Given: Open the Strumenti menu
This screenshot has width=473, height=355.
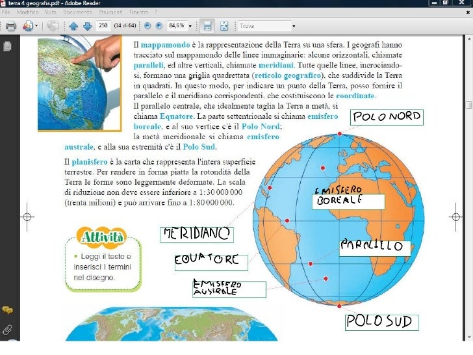Looking at the screenshot, I should point(110,12).
